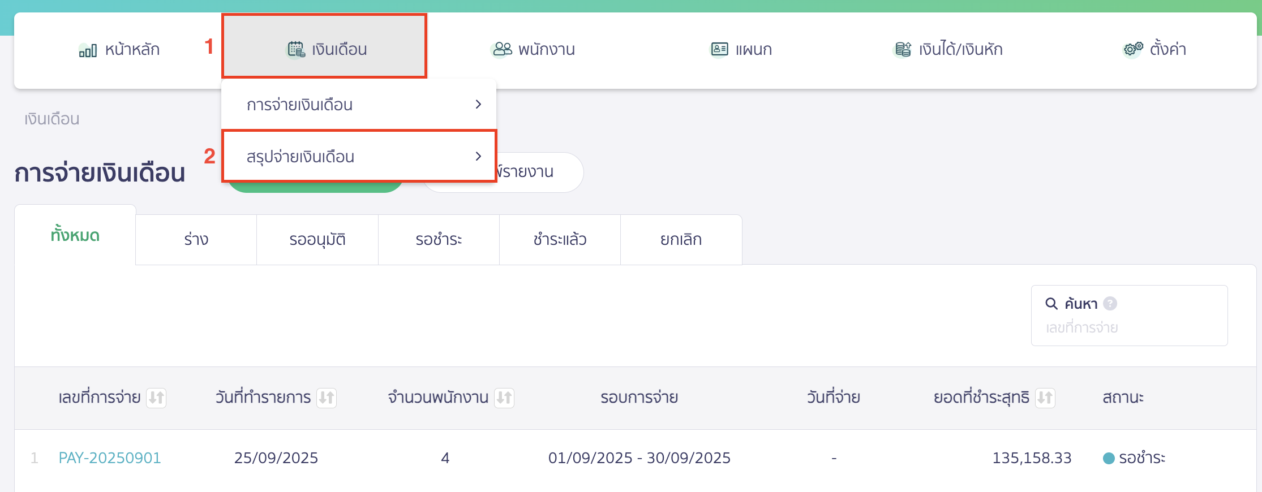Toggle sort arrows on จำนวนพนักงาน column

point(505,398)
